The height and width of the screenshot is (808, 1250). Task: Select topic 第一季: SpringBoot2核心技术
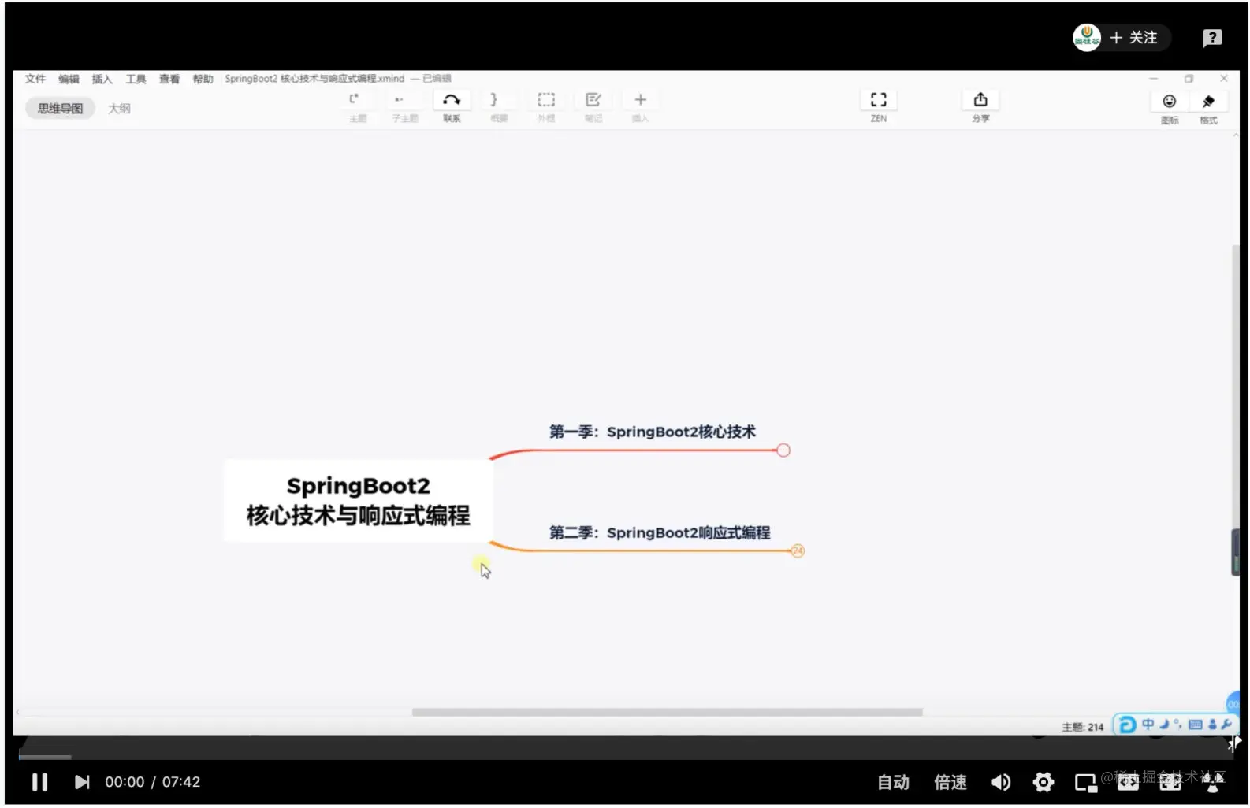point(653,432)
